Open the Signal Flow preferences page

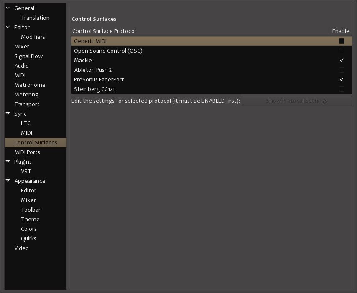[x=28, y=56]
